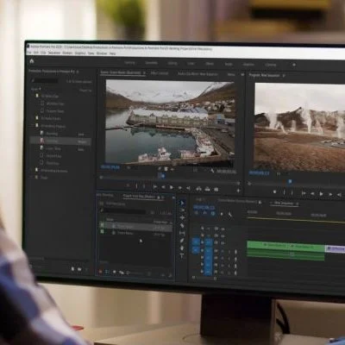Toggle eye output of top video track
345x345 pixels.
(x=223, y=229)
